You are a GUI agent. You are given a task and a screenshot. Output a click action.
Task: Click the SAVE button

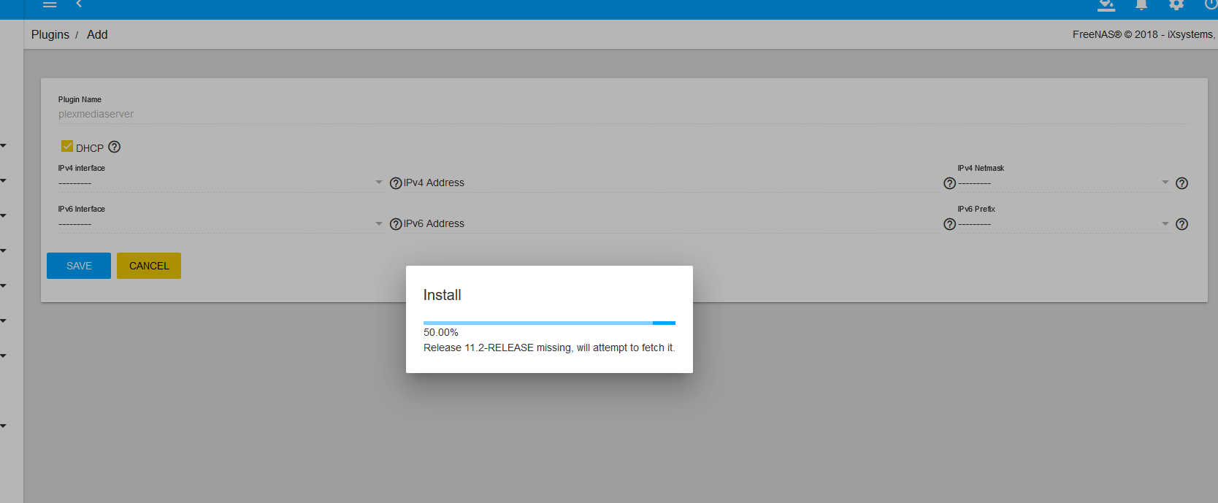79,266
